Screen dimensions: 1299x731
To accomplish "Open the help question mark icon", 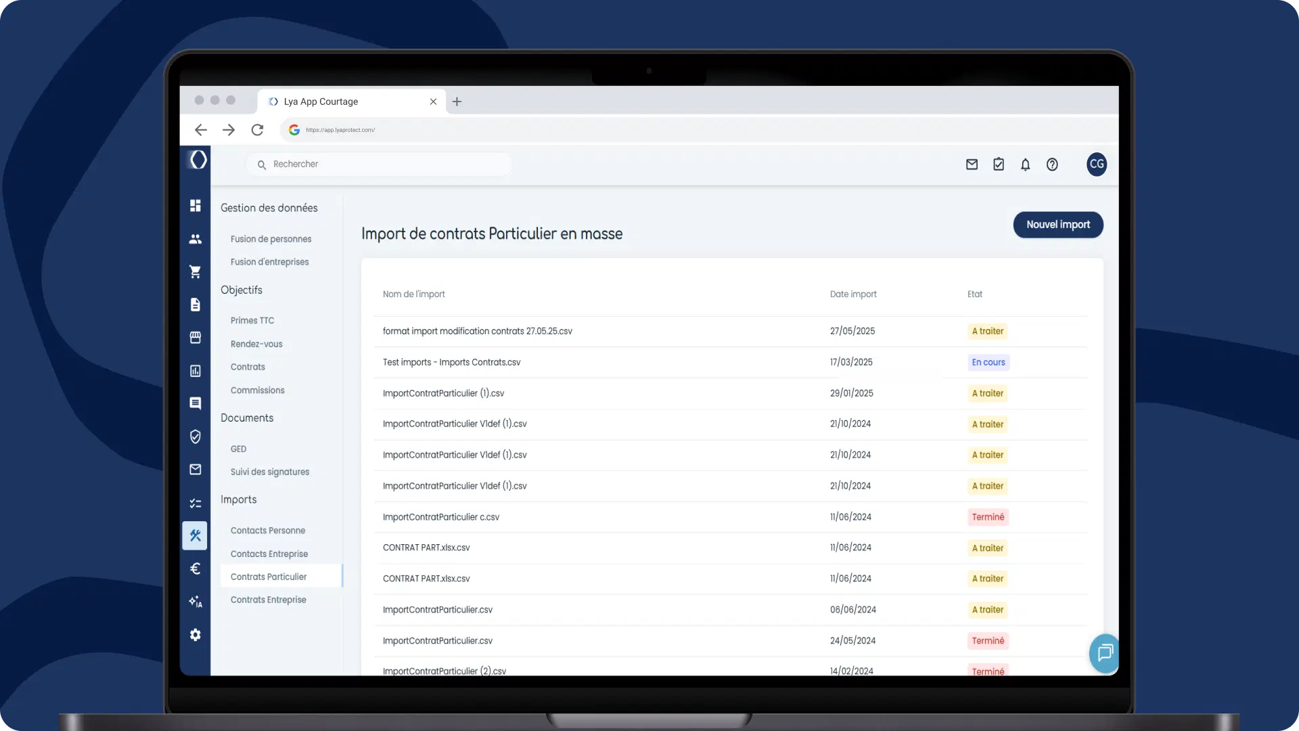I will [x=1052, y=164].
